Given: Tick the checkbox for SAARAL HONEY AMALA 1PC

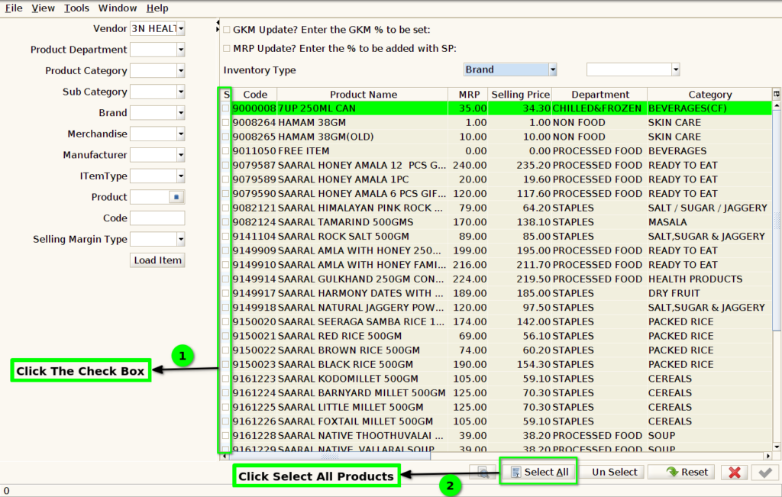Looking at the screenshot, I should point(225,179).
